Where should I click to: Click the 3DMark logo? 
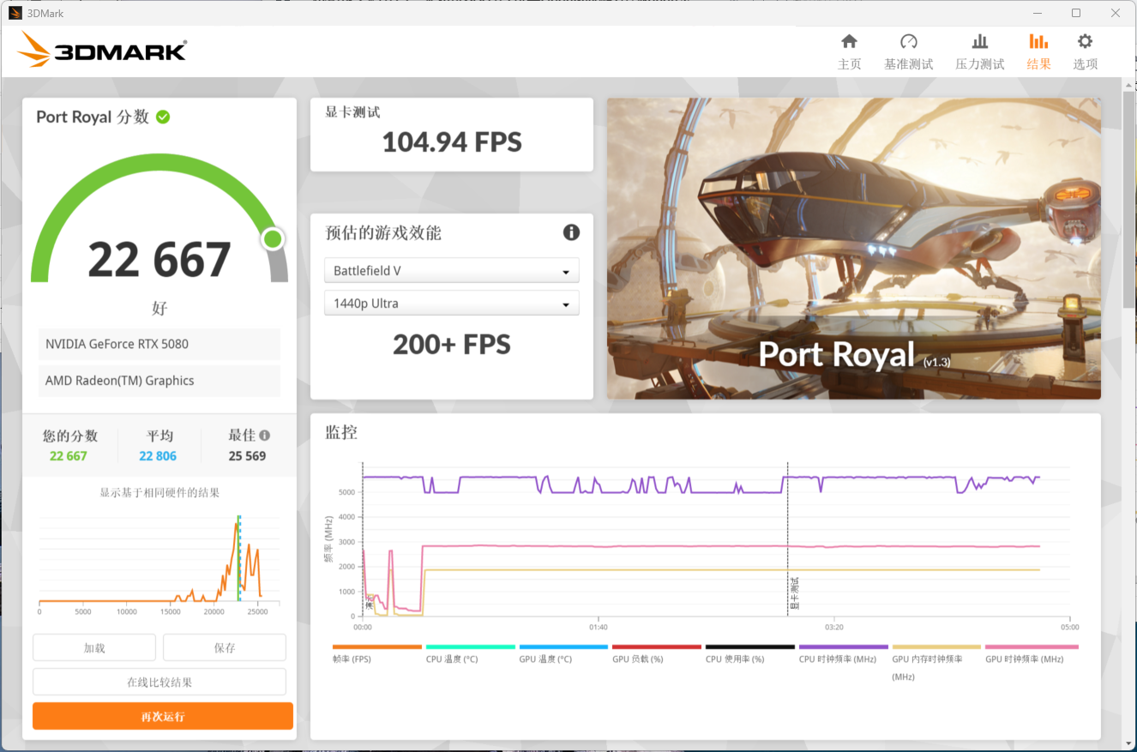click(101, 50)
